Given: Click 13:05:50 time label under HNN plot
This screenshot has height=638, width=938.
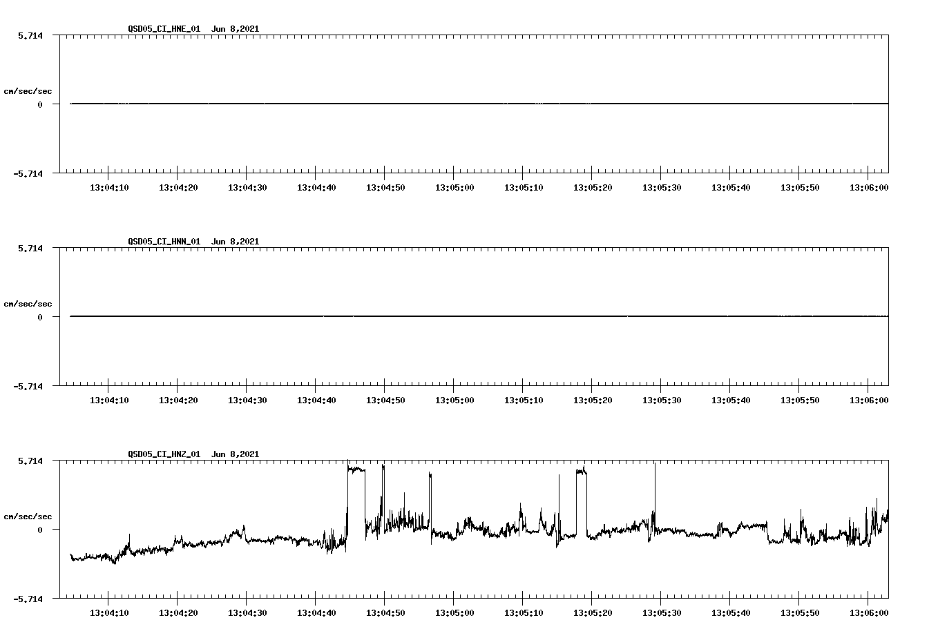Looking at the screenshot, I should (800, 400).
